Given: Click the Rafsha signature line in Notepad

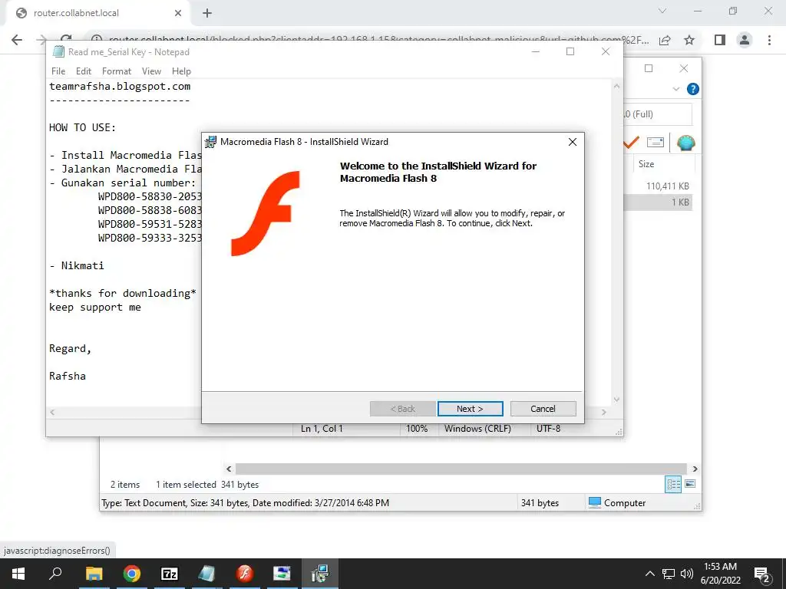Looking at the screenshot, I should point(68,376).
